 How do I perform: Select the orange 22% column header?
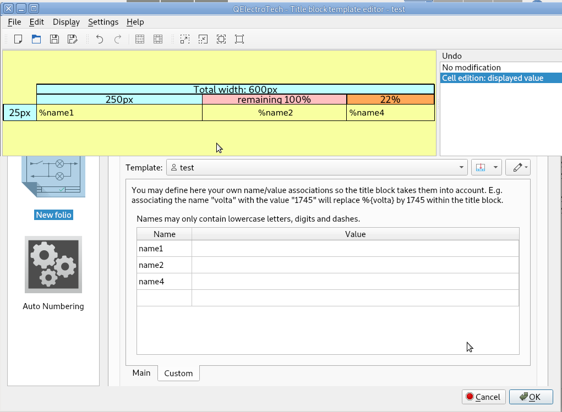point(390,100)
